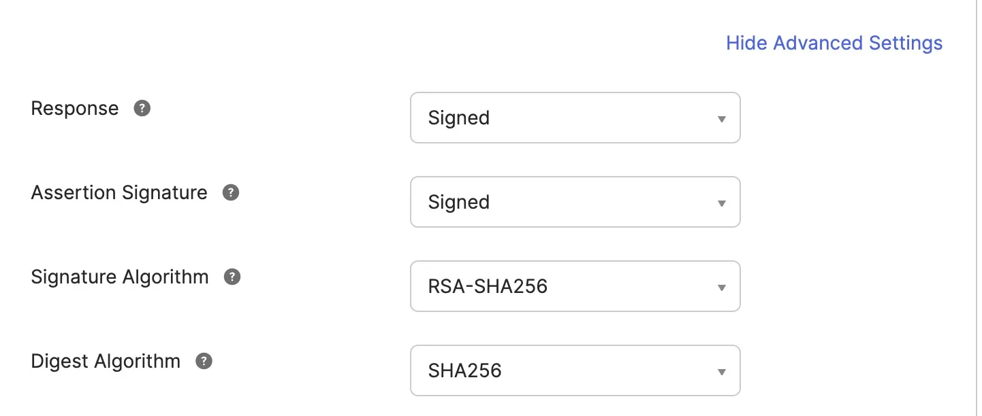The width and height of the screenshot is (982, 416).
Task: Click the Signature Algorithm label
Action: tap(120, 277)
